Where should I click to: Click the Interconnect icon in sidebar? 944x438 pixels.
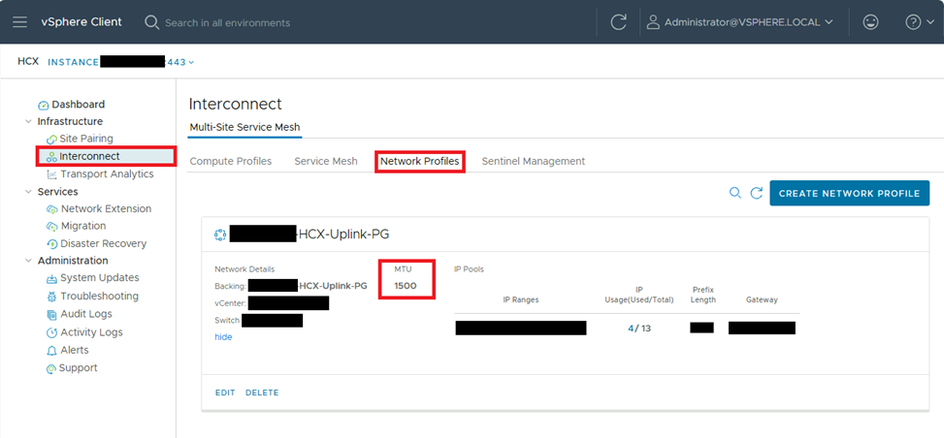(x=51, y=156)
